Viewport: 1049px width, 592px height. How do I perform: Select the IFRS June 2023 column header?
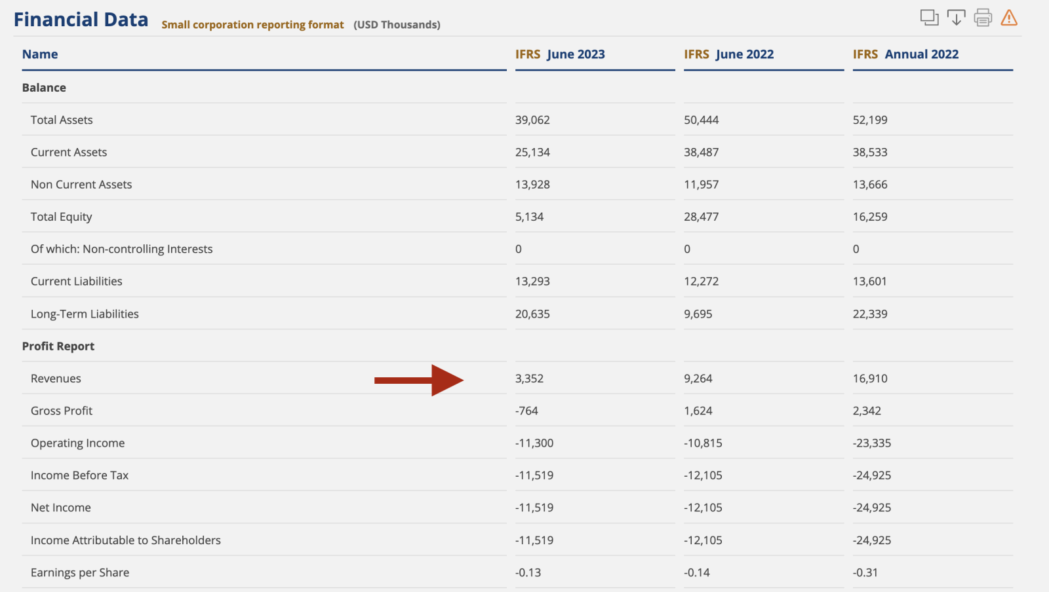[x=560, y=54]
